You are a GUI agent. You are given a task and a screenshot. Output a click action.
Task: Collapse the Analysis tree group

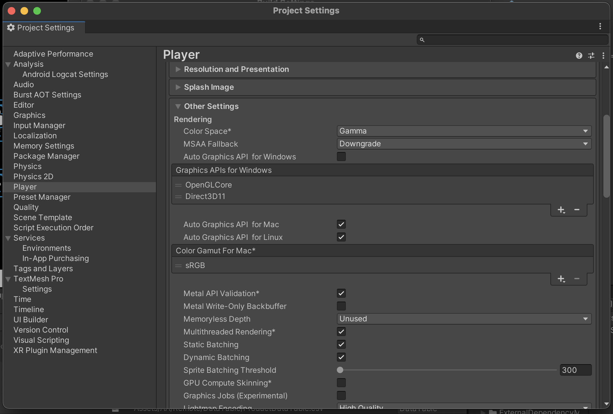8,64
